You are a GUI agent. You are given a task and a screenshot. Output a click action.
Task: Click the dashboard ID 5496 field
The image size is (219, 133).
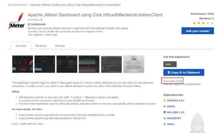(x=170, y=64)
